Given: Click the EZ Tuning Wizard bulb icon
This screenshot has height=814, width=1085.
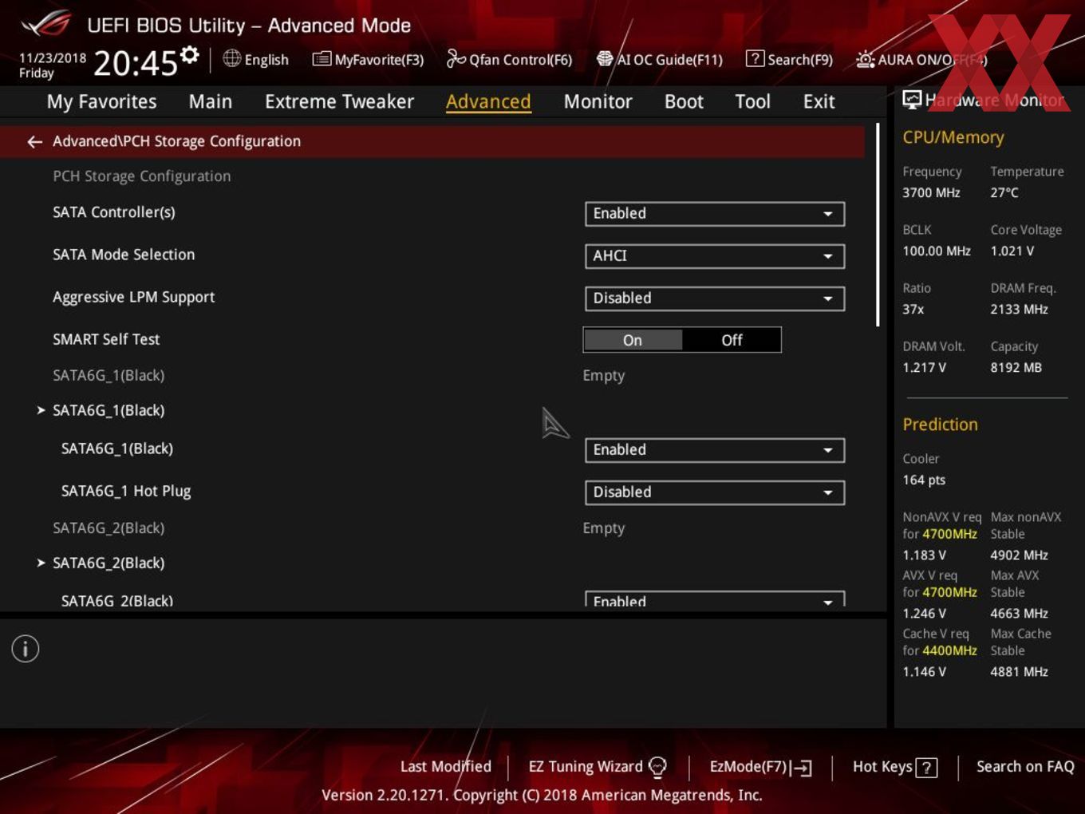Looking at the screenshot, I should coord(657,767).
